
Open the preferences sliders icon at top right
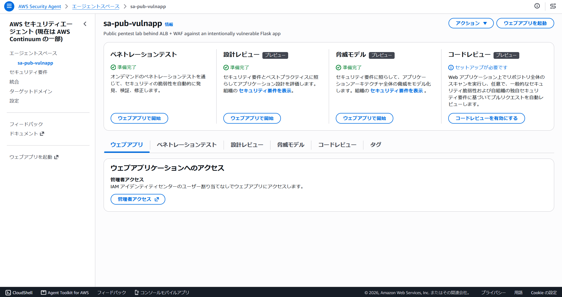pos(553,6)
